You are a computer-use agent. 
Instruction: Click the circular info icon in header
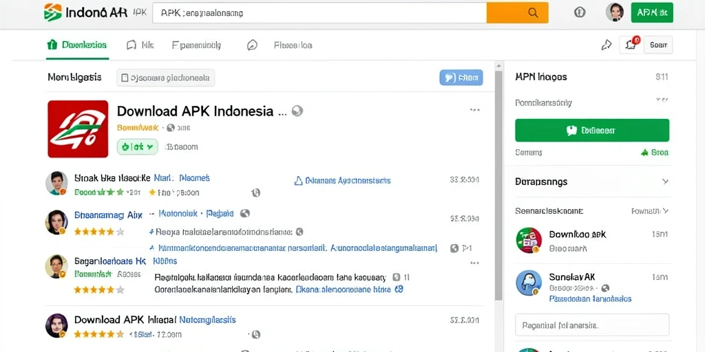click(580, 12)
